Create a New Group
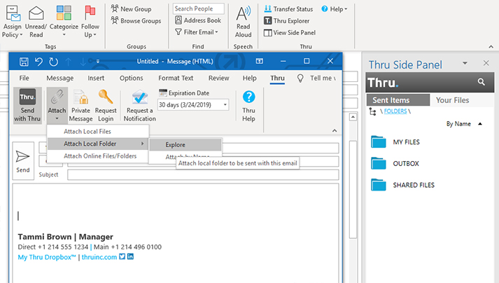This screenshot has height=283, width=499. 131,9
